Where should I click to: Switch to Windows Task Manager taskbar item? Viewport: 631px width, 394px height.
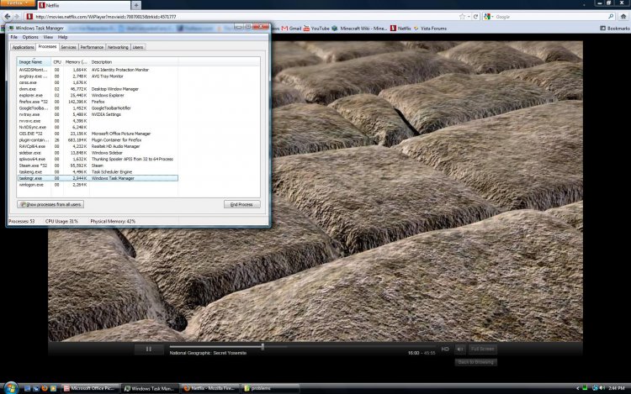point(150,388)
